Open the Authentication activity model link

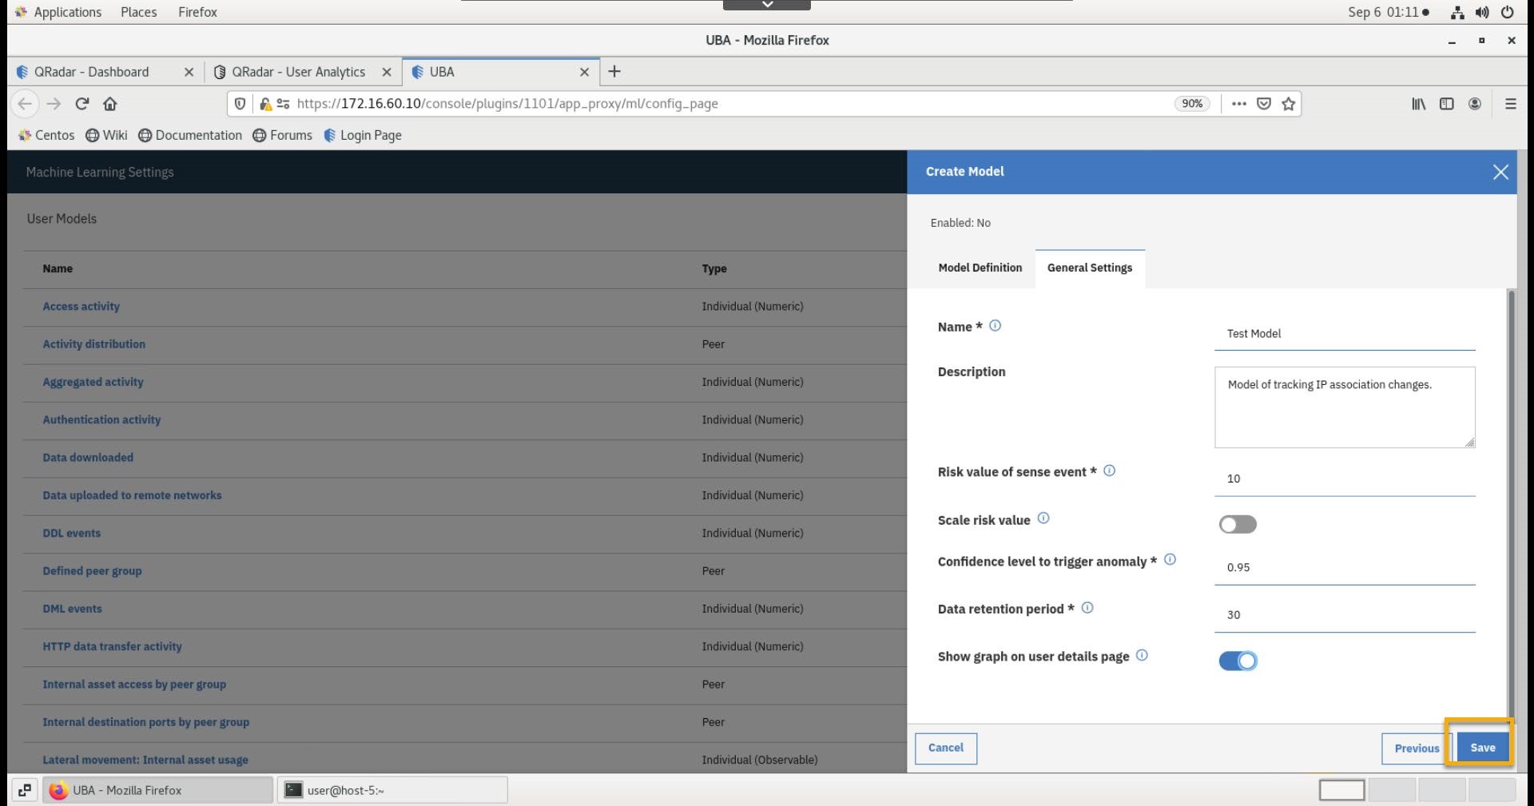click(x=101, y=419)
